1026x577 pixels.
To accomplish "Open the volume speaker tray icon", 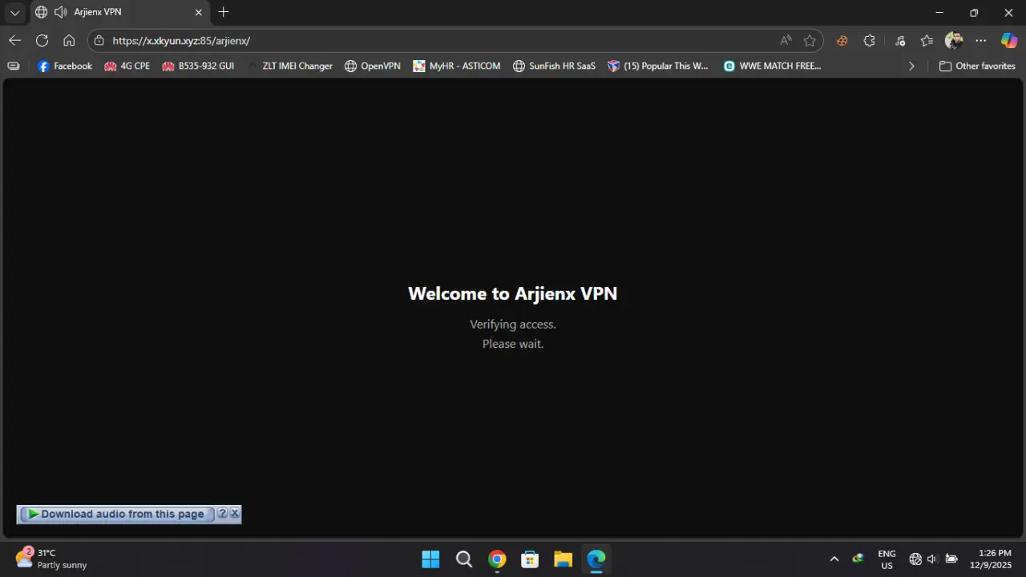I will 932,559.
